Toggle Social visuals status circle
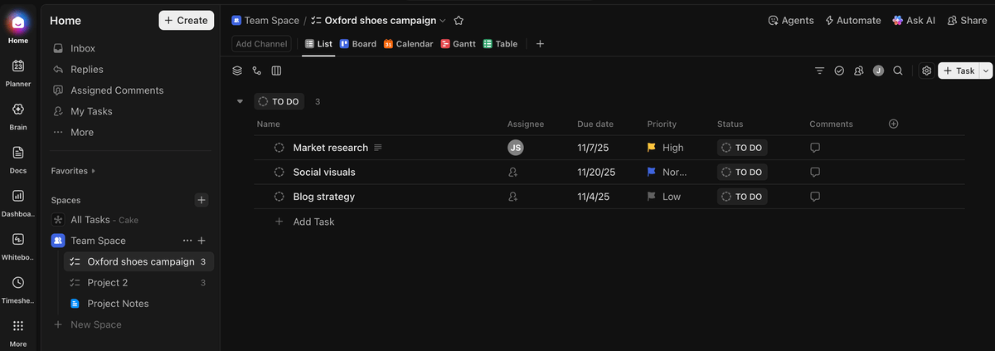This screenshot has height=351, width=995. coord(279,173)
